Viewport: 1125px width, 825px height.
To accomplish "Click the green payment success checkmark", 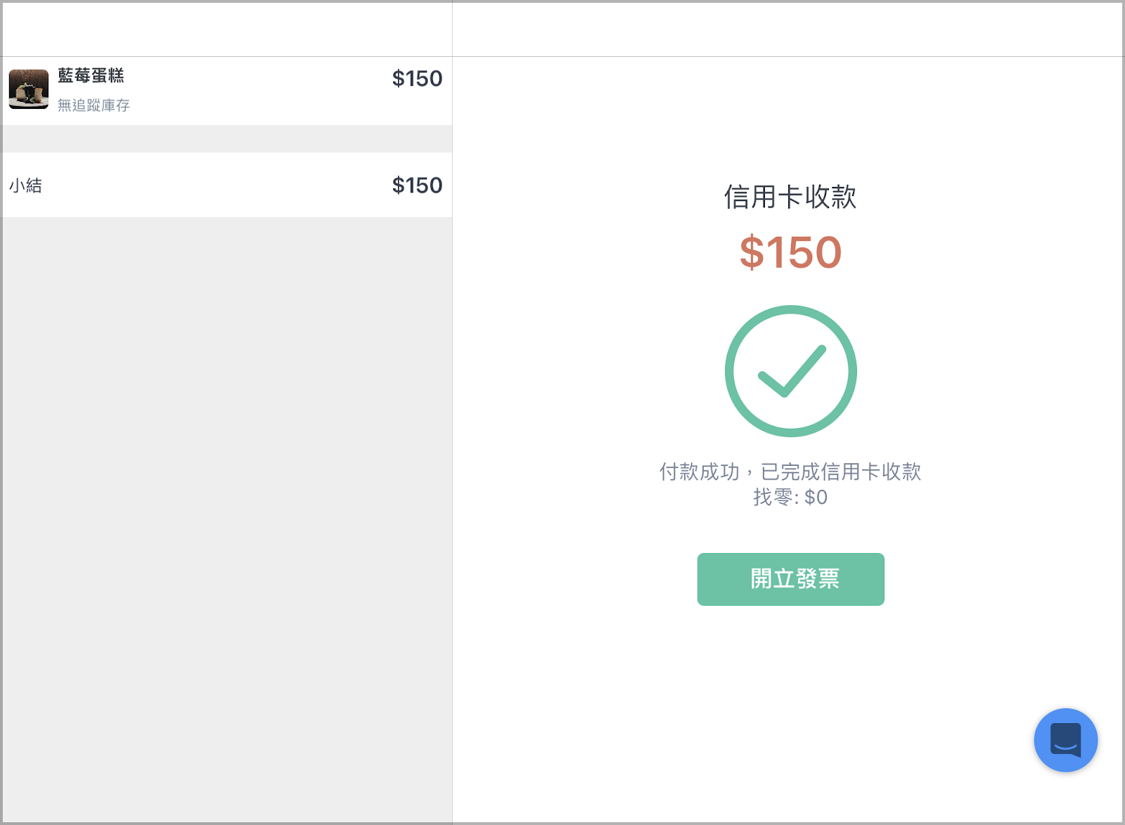I will click(x=791, y=371).
